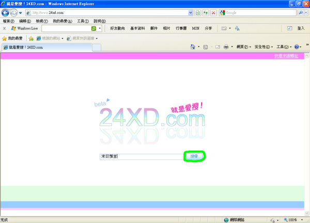Open the zoom level dropdown arrow
The height and width of the screenshot is (223, 310).
(x=302, y=220)
